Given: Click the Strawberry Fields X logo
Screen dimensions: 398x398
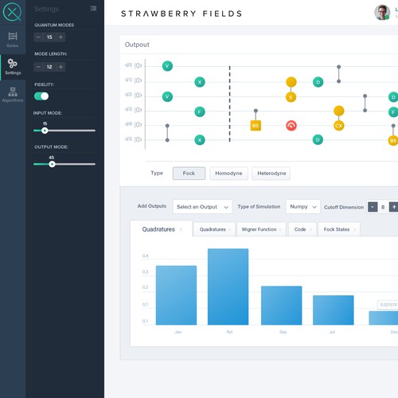Looking at the screenshot, I should pos(12,12).
